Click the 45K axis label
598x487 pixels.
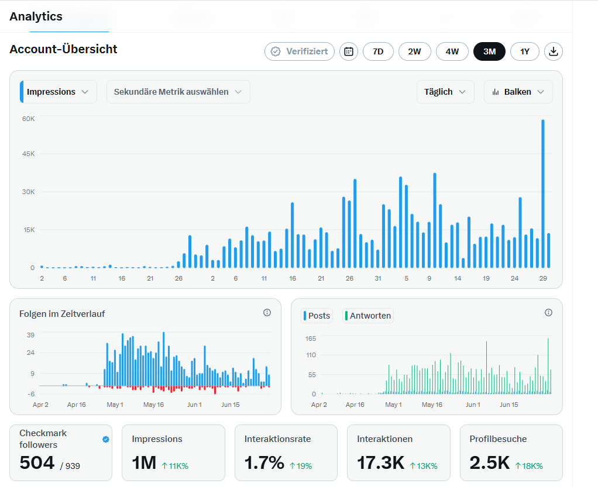tap(28, 154)
